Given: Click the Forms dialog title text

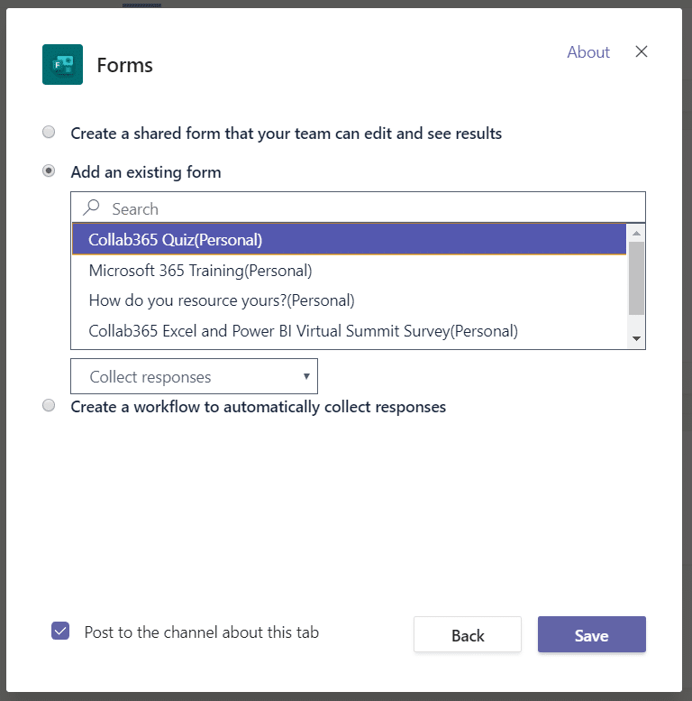Looking at the screenshot, I should [125, 65].
